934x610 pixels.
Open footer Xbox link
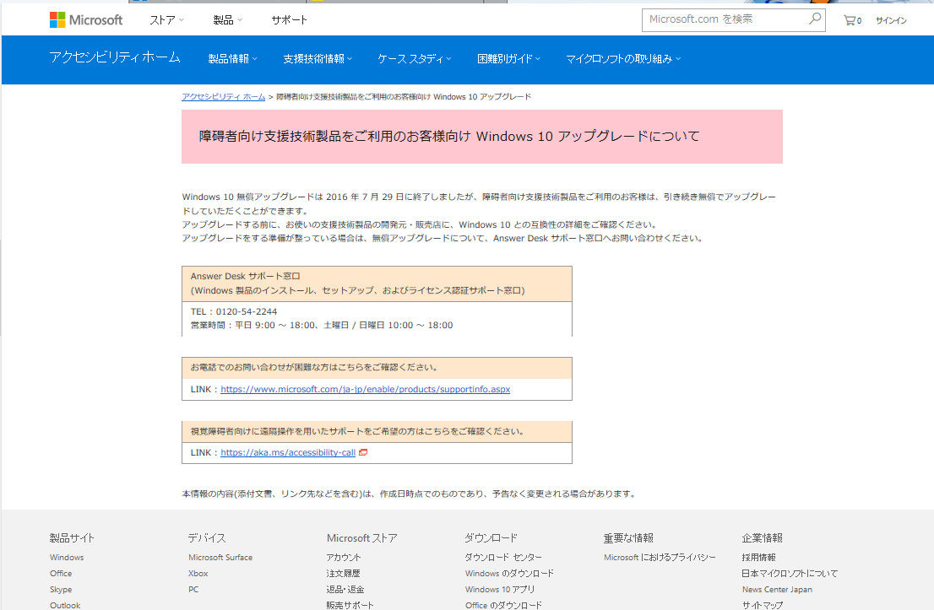[198, 574]
